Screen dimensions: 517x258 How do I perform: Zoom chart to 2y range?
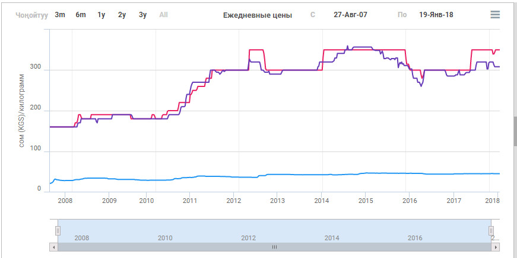click(x=122, y=15)
